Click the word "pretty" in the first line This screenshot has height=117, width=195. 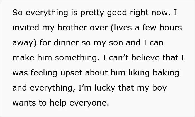tap(92, 13)
